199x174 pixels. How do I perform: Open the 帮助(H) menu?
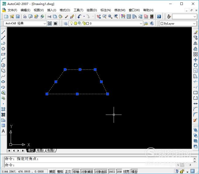click(x=148, y=10)
